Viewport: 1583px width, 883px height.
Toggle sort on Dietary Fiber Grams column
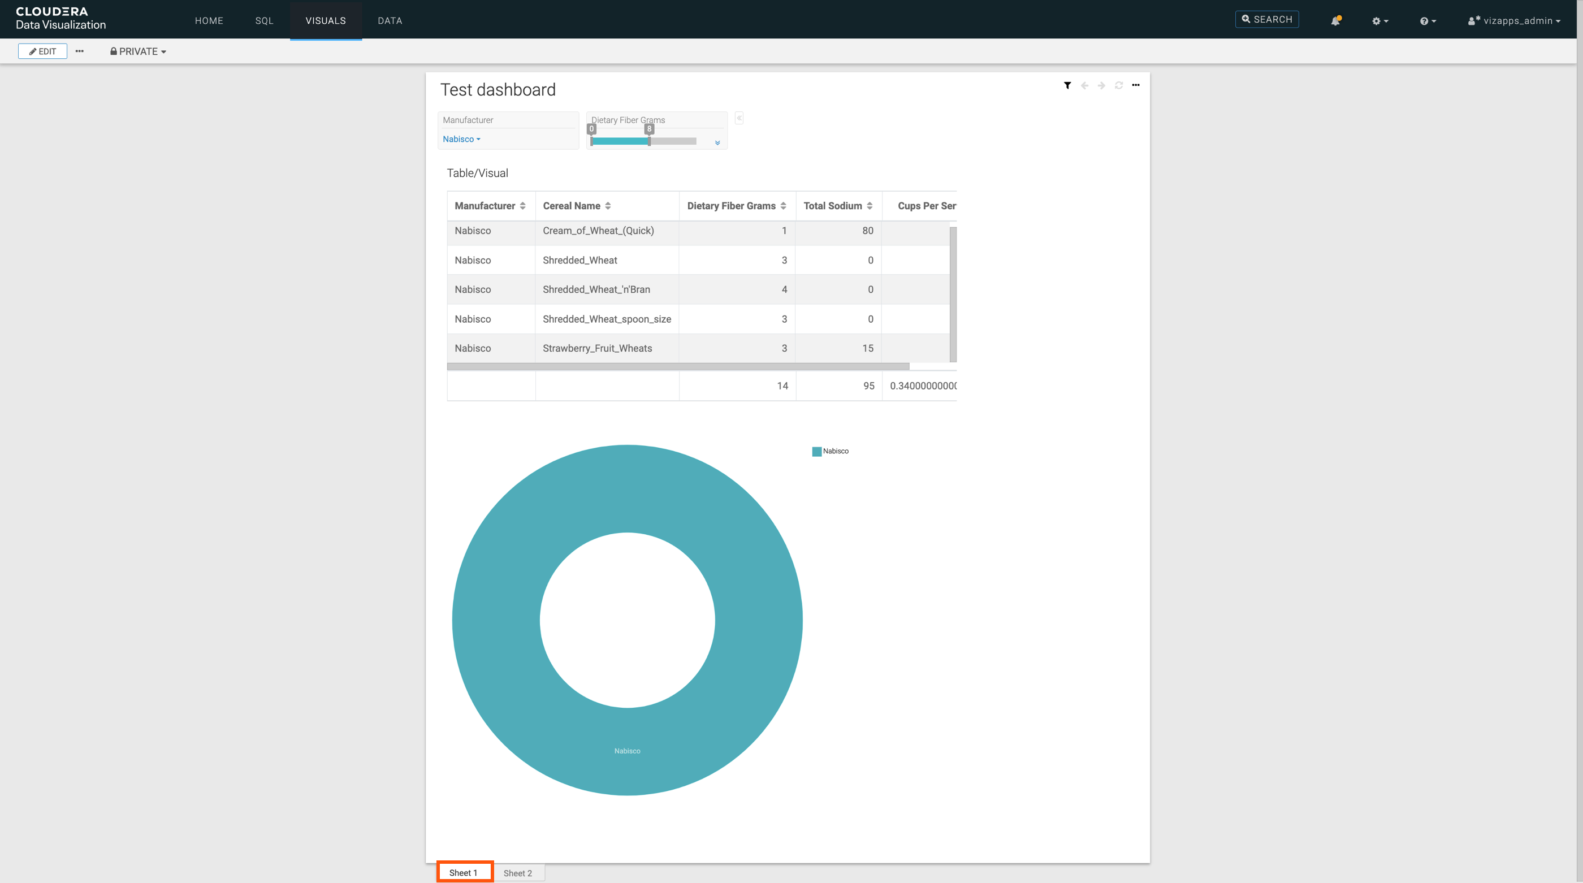783,206
